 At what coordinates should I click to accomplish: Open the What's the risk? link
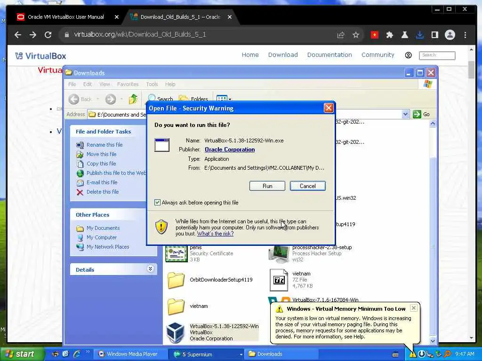(215, 234)
